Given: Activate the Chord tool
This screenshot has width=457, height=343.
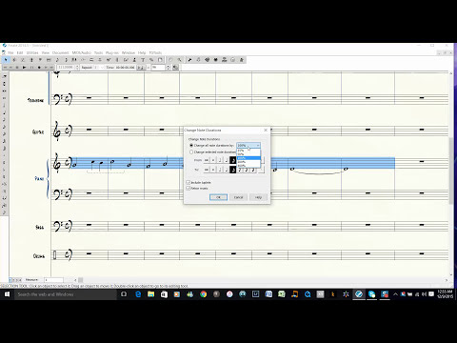Looking at the screenshot, I should (x=126, y=60).
